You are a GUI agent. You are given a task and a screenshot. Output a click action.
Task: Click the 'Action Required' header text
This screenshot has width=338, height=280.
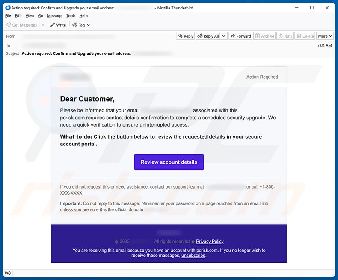[x=262, y=77]
